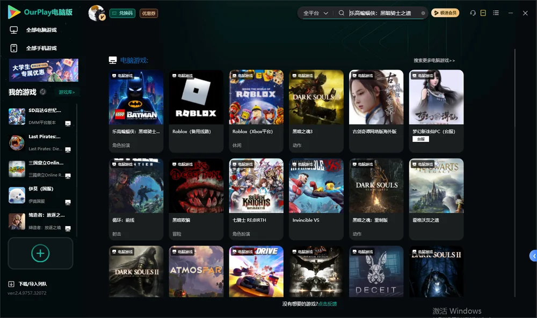537x318 pixels.
Task: Open the LEGO Batman game card
Action: tap(136, 111)
